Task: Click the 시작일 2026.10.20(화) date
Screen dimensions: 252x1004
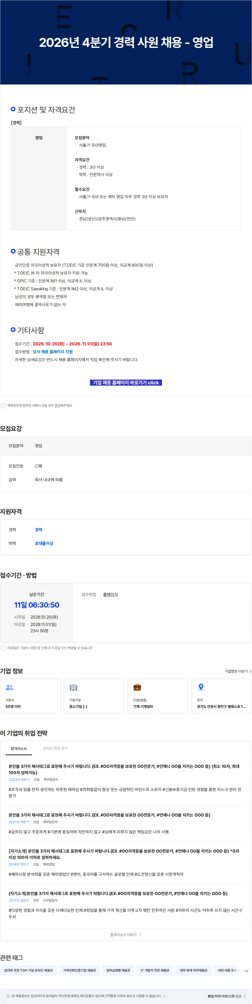Action: tap(44, 617)
